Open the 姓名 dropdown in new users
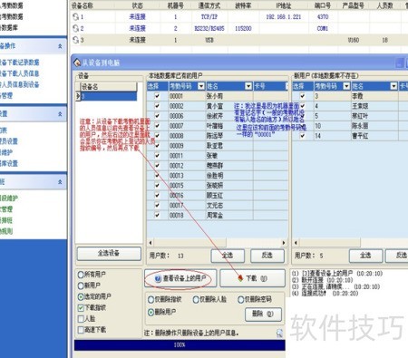The height and width of the screenshot is (358, 408). click(393, 86)
